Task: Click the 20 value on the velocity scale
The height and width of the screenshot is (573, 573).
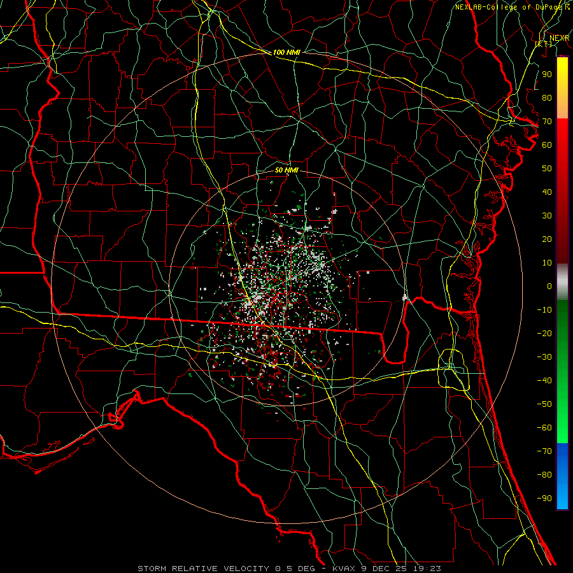Action: tap(547, 239)
